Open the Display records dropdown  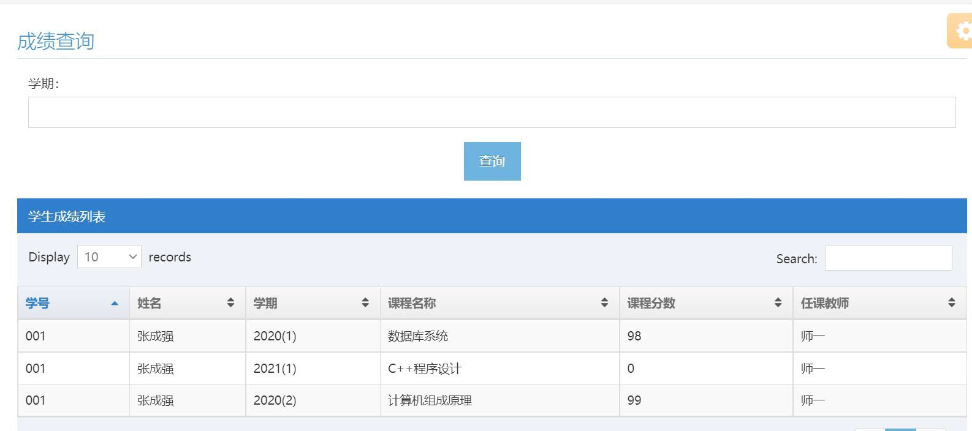(109, 257)
